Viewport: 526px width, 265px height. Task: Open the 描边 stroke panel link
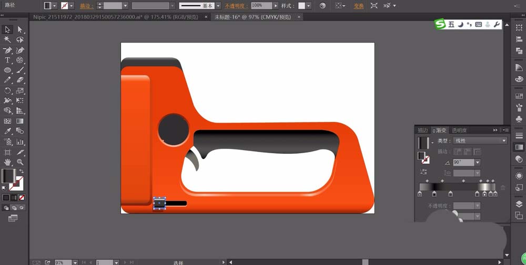[87, 6]
